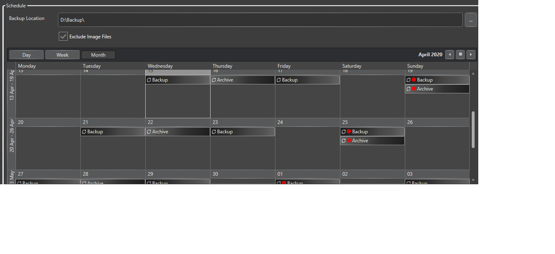The image size is (555, 254).
Task: Click red error icon on Saturday 25 Backup
Action: click(x=349, y=132)
